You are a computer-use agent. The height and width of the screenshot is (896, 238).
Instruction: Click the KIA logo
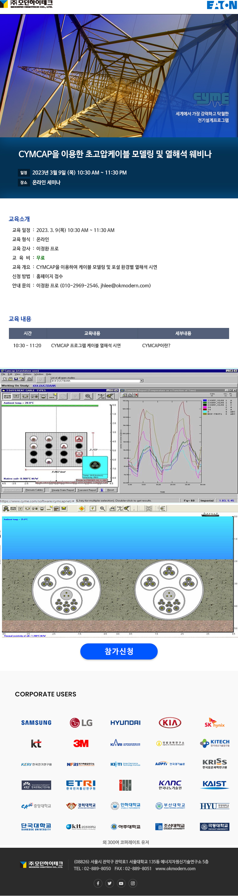click(170, 722)
